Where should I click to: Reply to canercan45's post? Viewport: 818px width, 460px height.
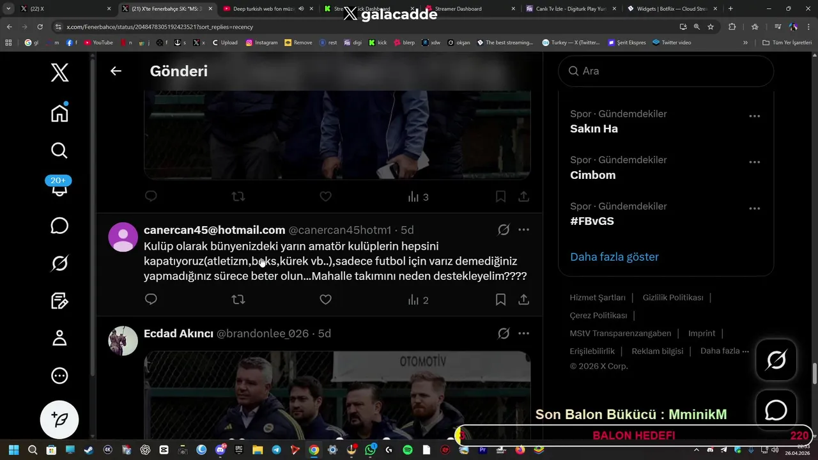tap(151, 299)
